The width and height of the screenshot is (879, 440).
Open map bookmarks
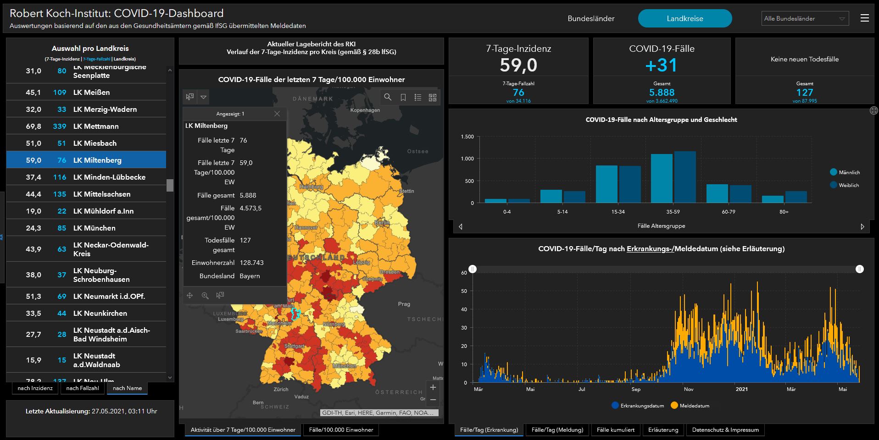pyautogui.click(x=403, y=97)
